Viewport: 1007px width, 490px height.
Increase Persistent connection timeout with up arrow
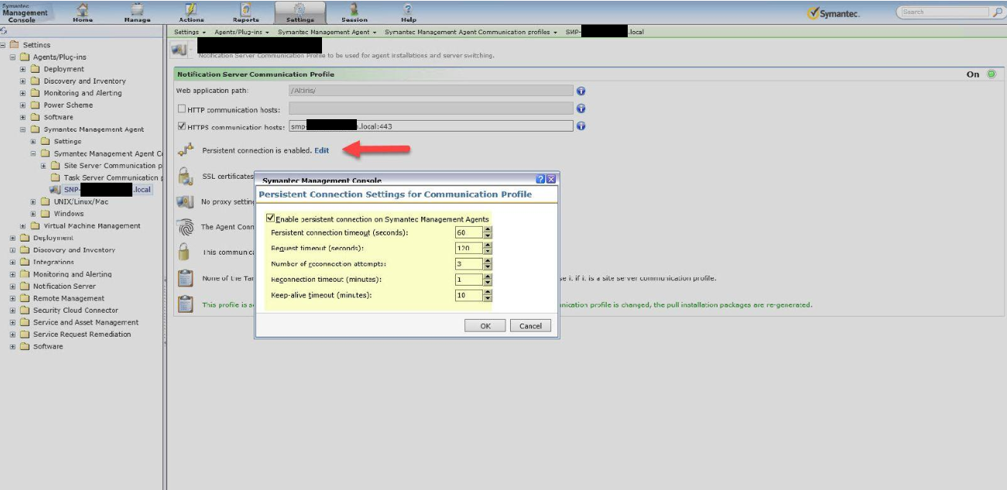pyautogui.click(x=488, y=230)
